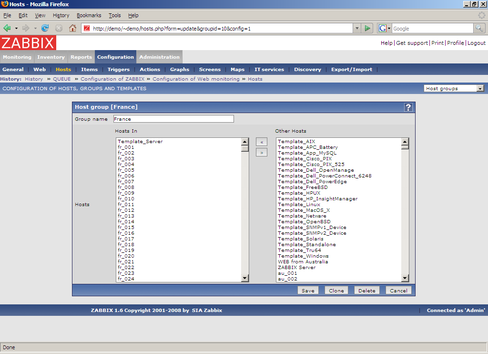Click the ZABBIX logo
The width and height of the screenshot is (488, 354).
(x=28, y=42)
